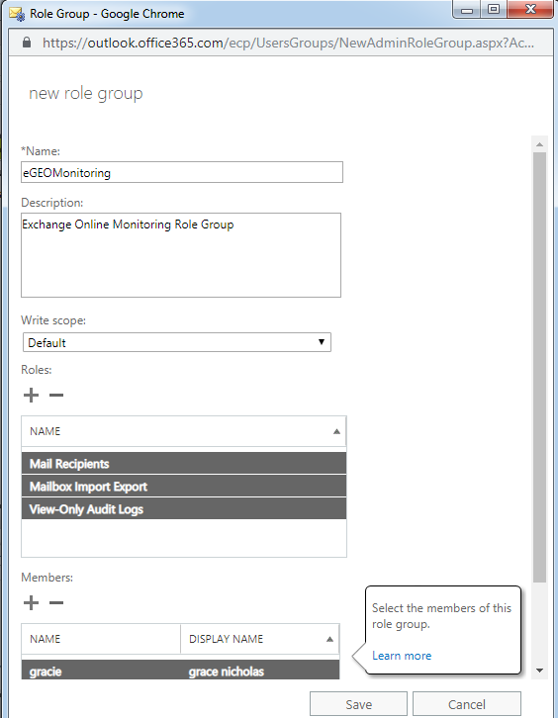558x718 pixels.
Task: Remove a role with the Roles minus icon
Action: point(55,396)
